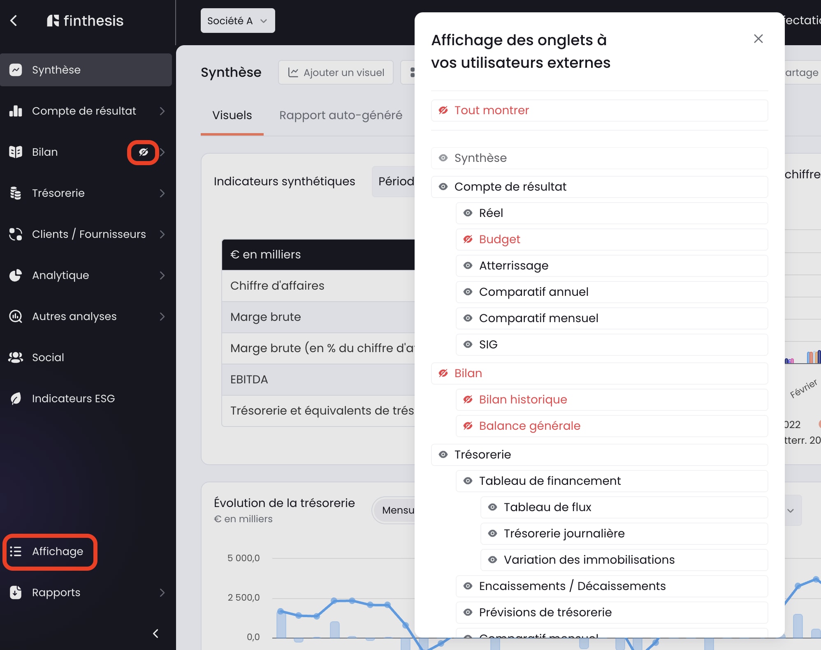Toggle hidden-eye icon on sidebar Bilan row
821x650 pixels.
pyautogui.click(x=143, y=152)
